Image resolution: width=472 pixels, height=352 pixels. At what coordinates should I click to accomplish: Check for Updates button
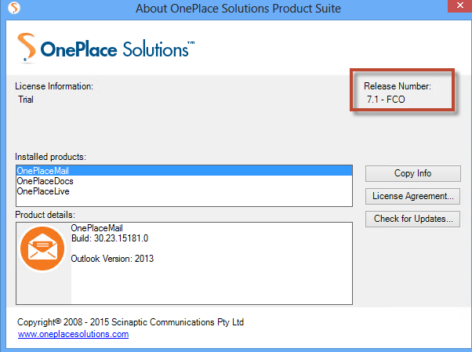point(412,219)
